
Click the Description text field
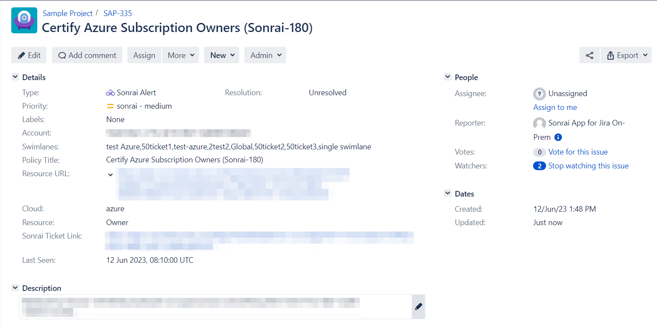pos(215,306)
